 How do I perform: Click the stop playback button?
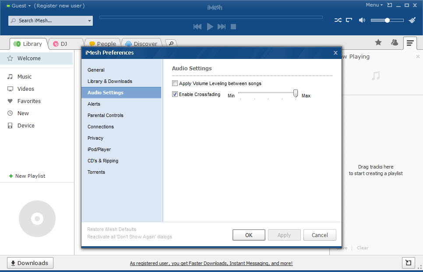(233, 27)
